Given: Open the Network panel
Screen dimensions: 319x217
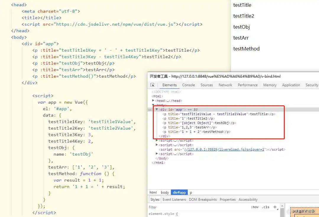Looking at the screenshot, I should 225,85.
